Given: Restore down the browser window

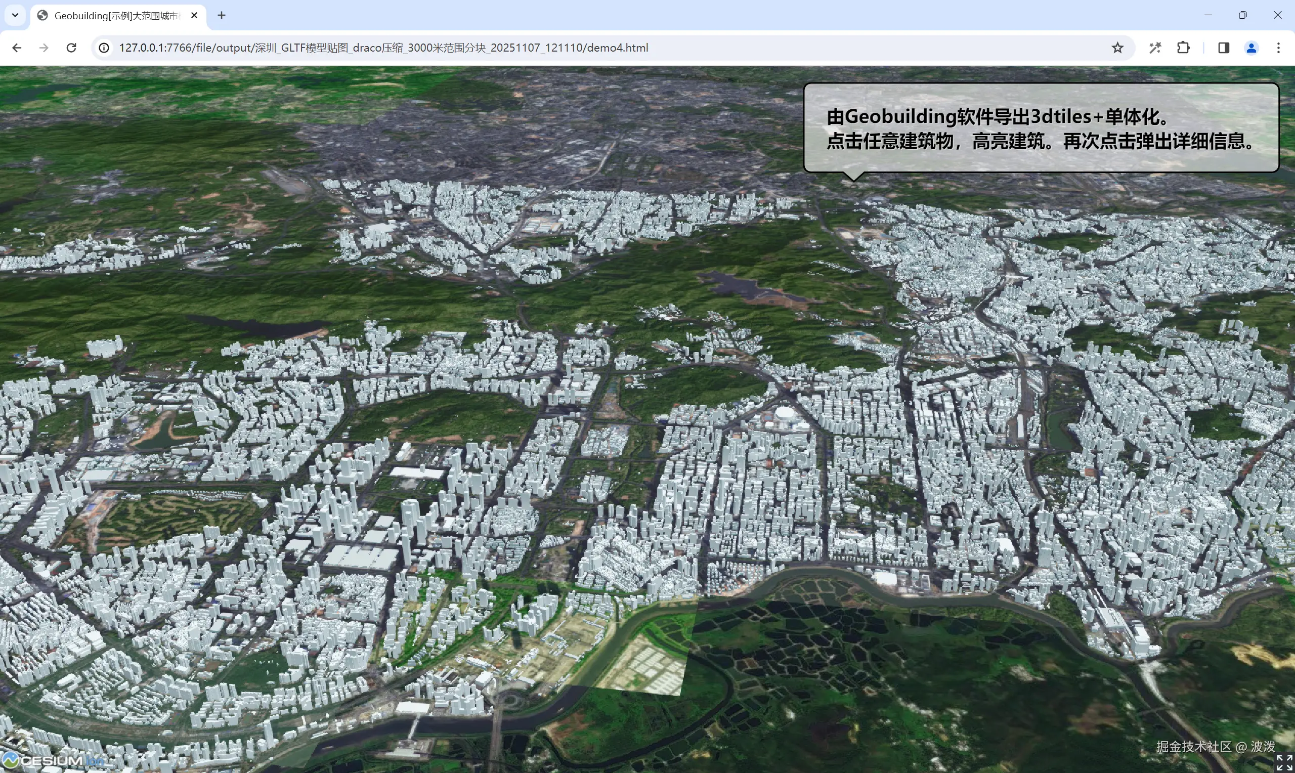Looking at the screenshot, I should [1242, 15].
